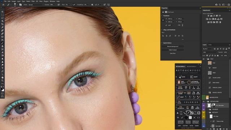
Task: Select the Lasso tool
Action: coord(3,18)
